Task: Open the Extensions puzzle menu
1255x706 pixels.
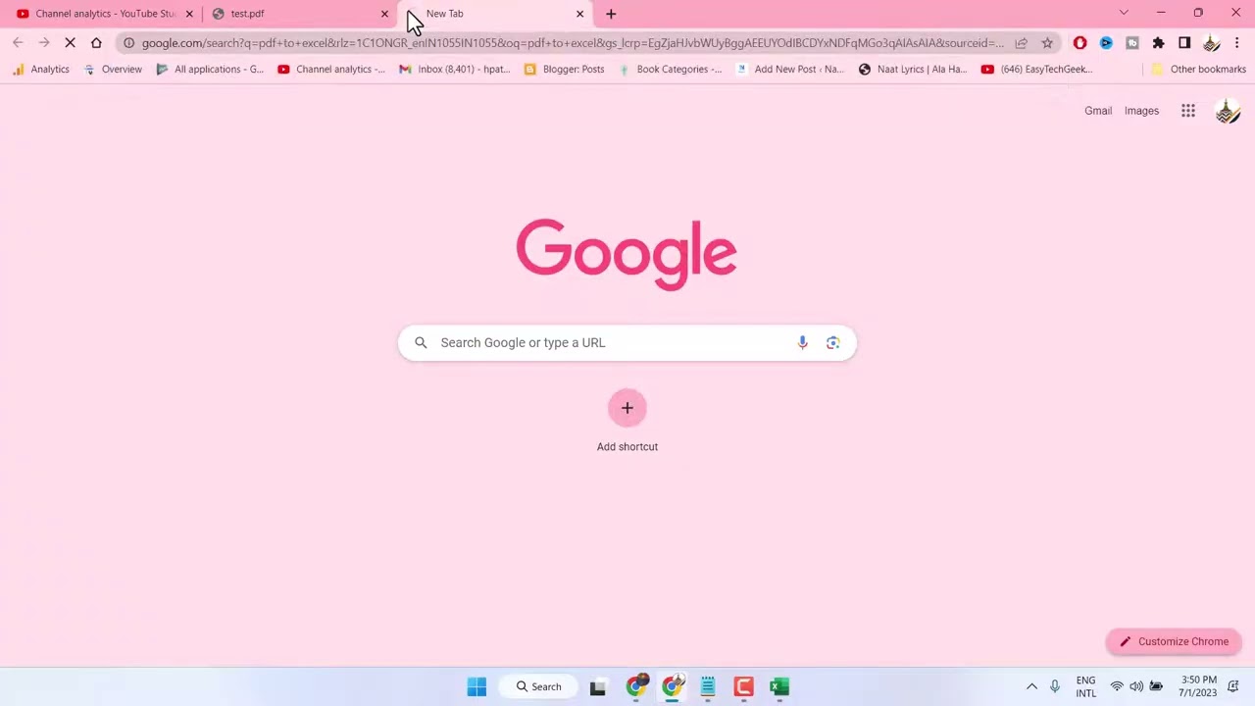Action: click(x=1158, y=43)
